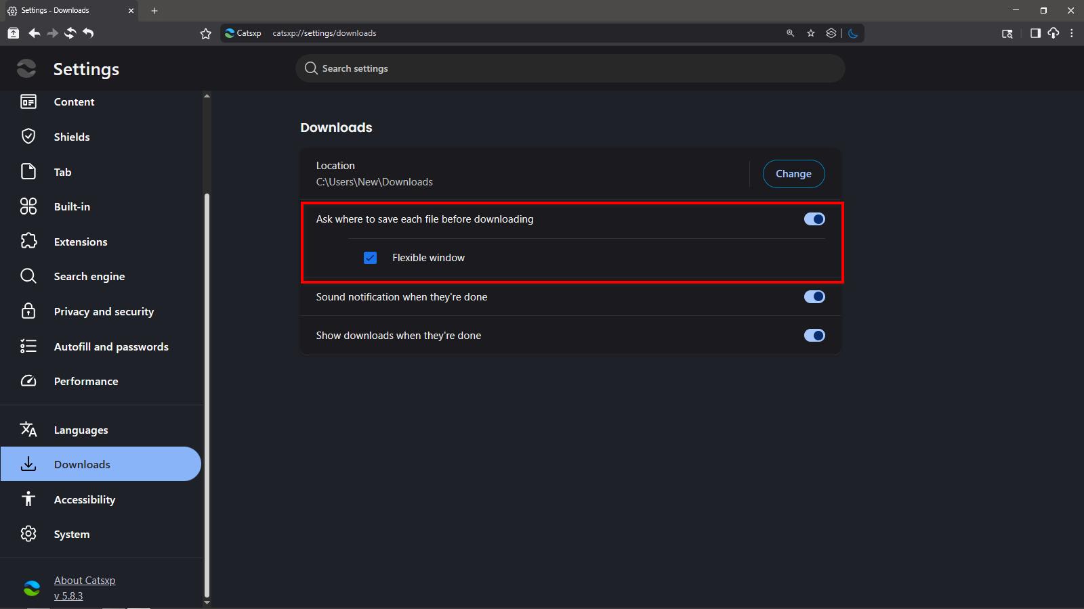The width and height of the screenshot is (1084, 609).
Task: Click the star icon left of address bar
Action: 206,33
